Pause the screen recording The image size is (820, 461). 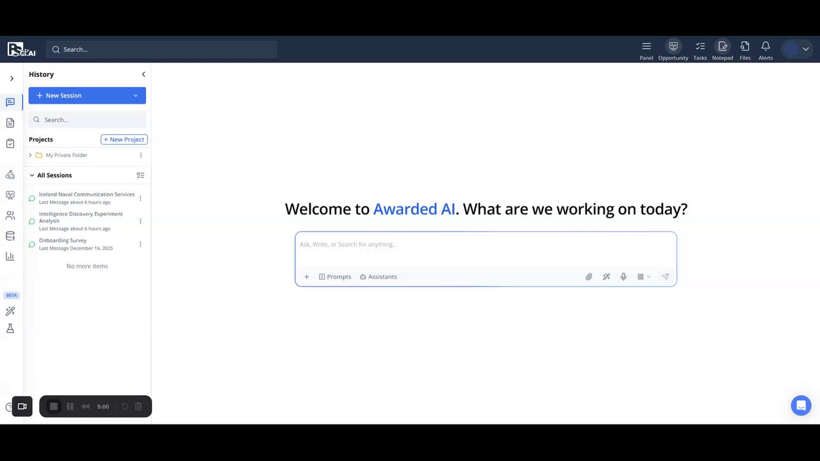click(70, 407)
